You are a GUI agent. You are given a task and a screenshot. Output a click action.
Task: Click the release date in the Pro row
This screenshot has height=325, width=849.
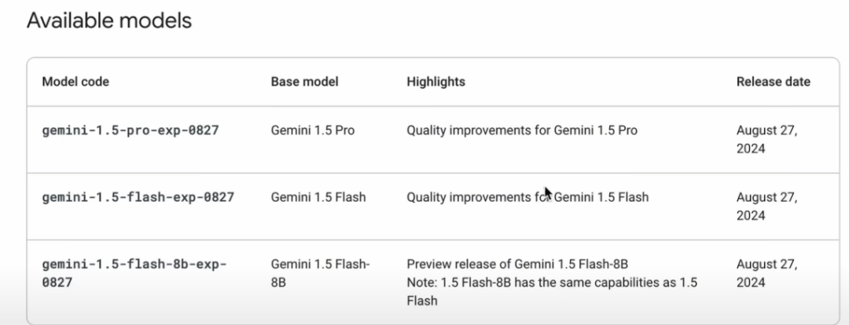click(766, 140)
